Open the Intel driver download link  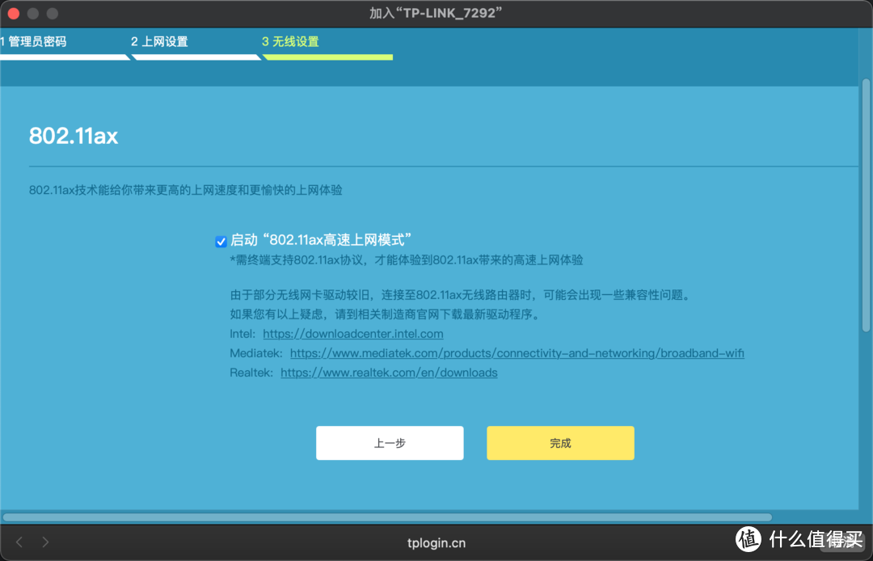pyautogui.click(x=353, y=333)
